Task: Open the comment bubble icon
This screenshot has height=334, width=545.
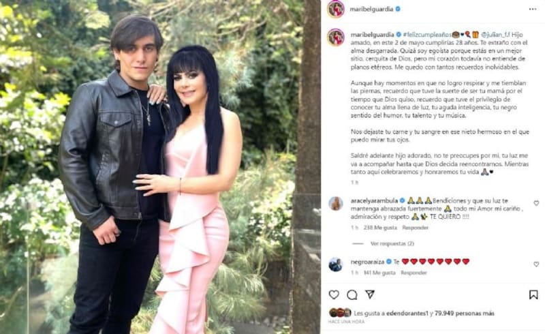Action: [352, 295]
